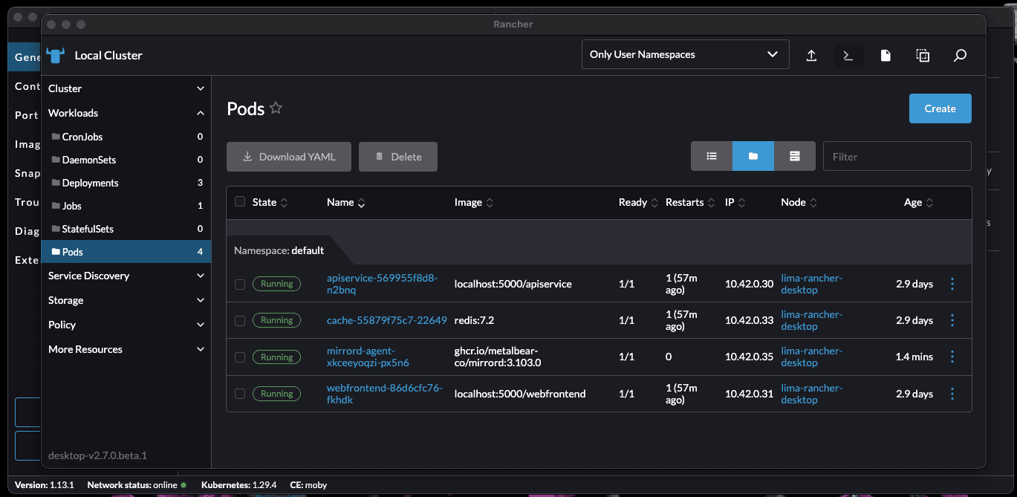This screenshot has width=1017, height=497.
Task: Sort table by Restarts column arrows
Action: click(x=711, y=202)
